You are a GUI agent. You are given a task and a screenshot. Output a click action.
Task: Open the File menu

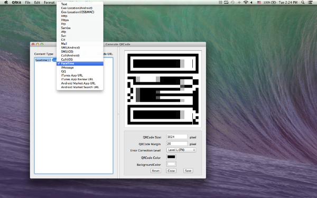point(27,3)
